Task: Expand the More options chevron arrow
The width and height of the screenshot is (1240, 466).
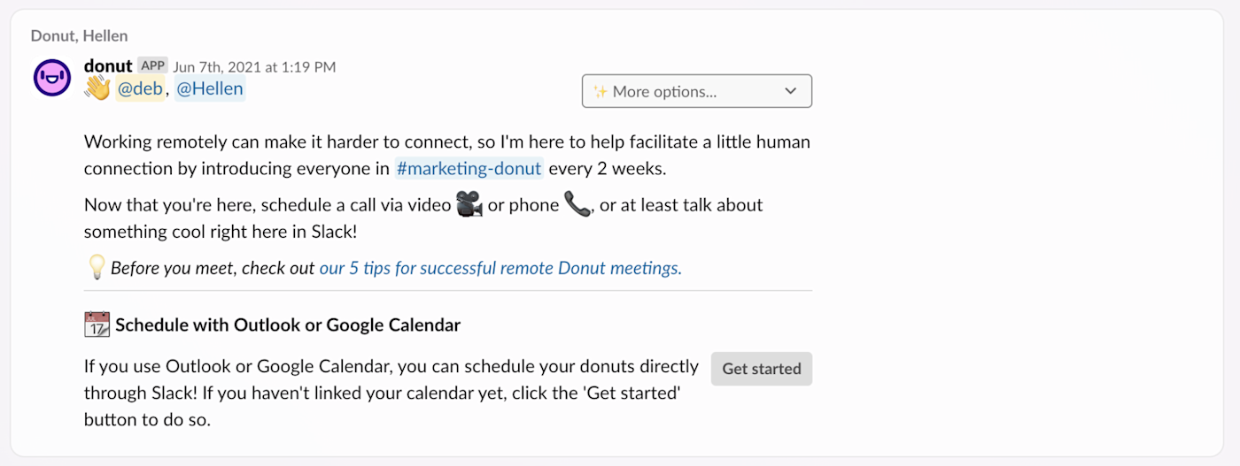Action: coord(791,91)
